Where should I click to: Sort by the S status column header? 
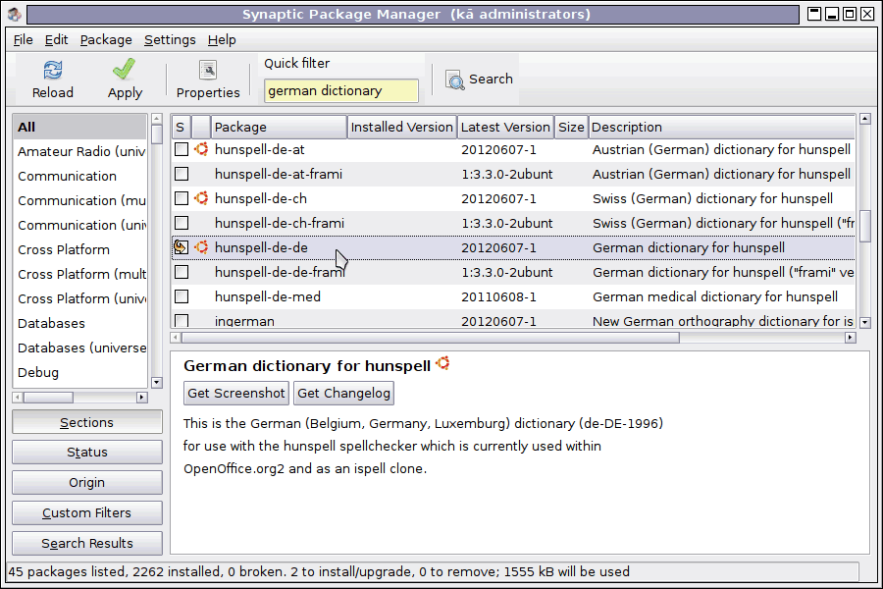(181, 127)
